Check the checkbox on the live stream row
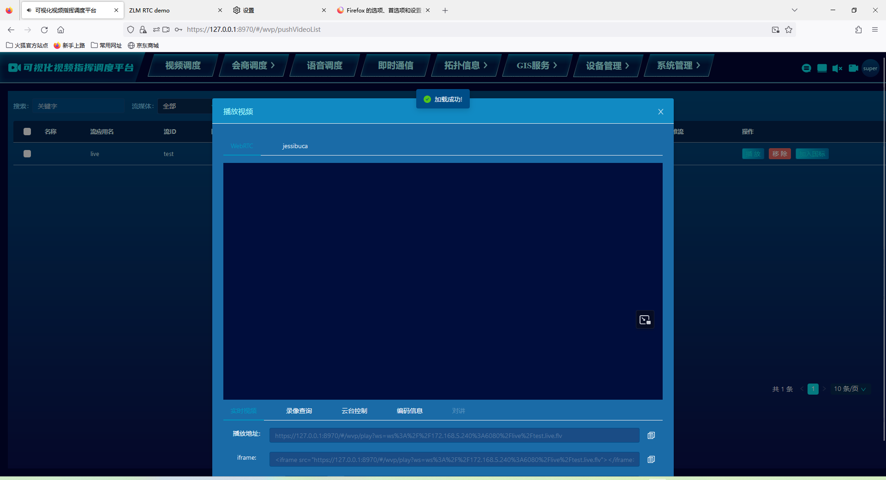Screen dimensions: 886x480 (x=27, y=154)
